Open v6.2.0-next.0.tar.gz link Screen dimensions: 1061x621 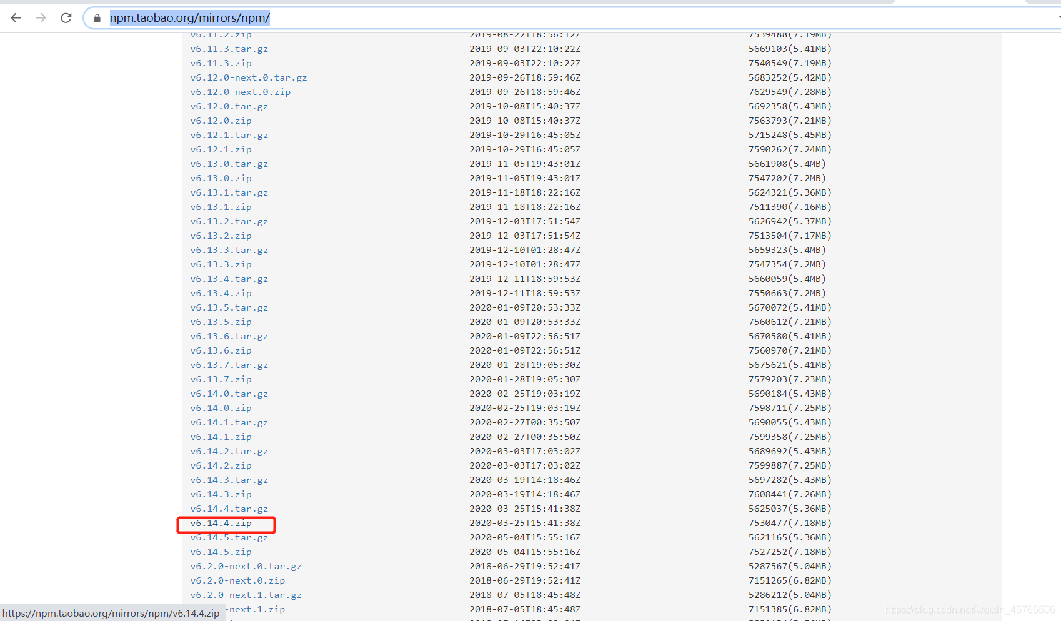[246, 566]
